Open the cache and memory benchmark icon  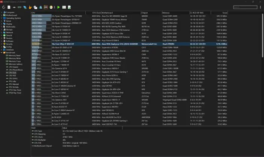20,7
